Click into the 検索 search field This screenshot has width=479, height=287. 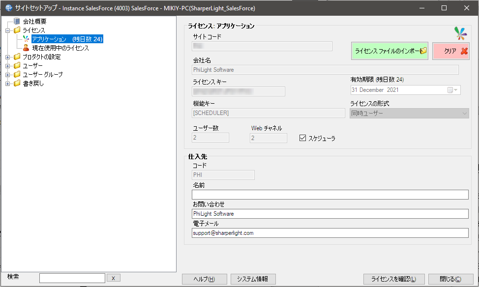[72, 278]
